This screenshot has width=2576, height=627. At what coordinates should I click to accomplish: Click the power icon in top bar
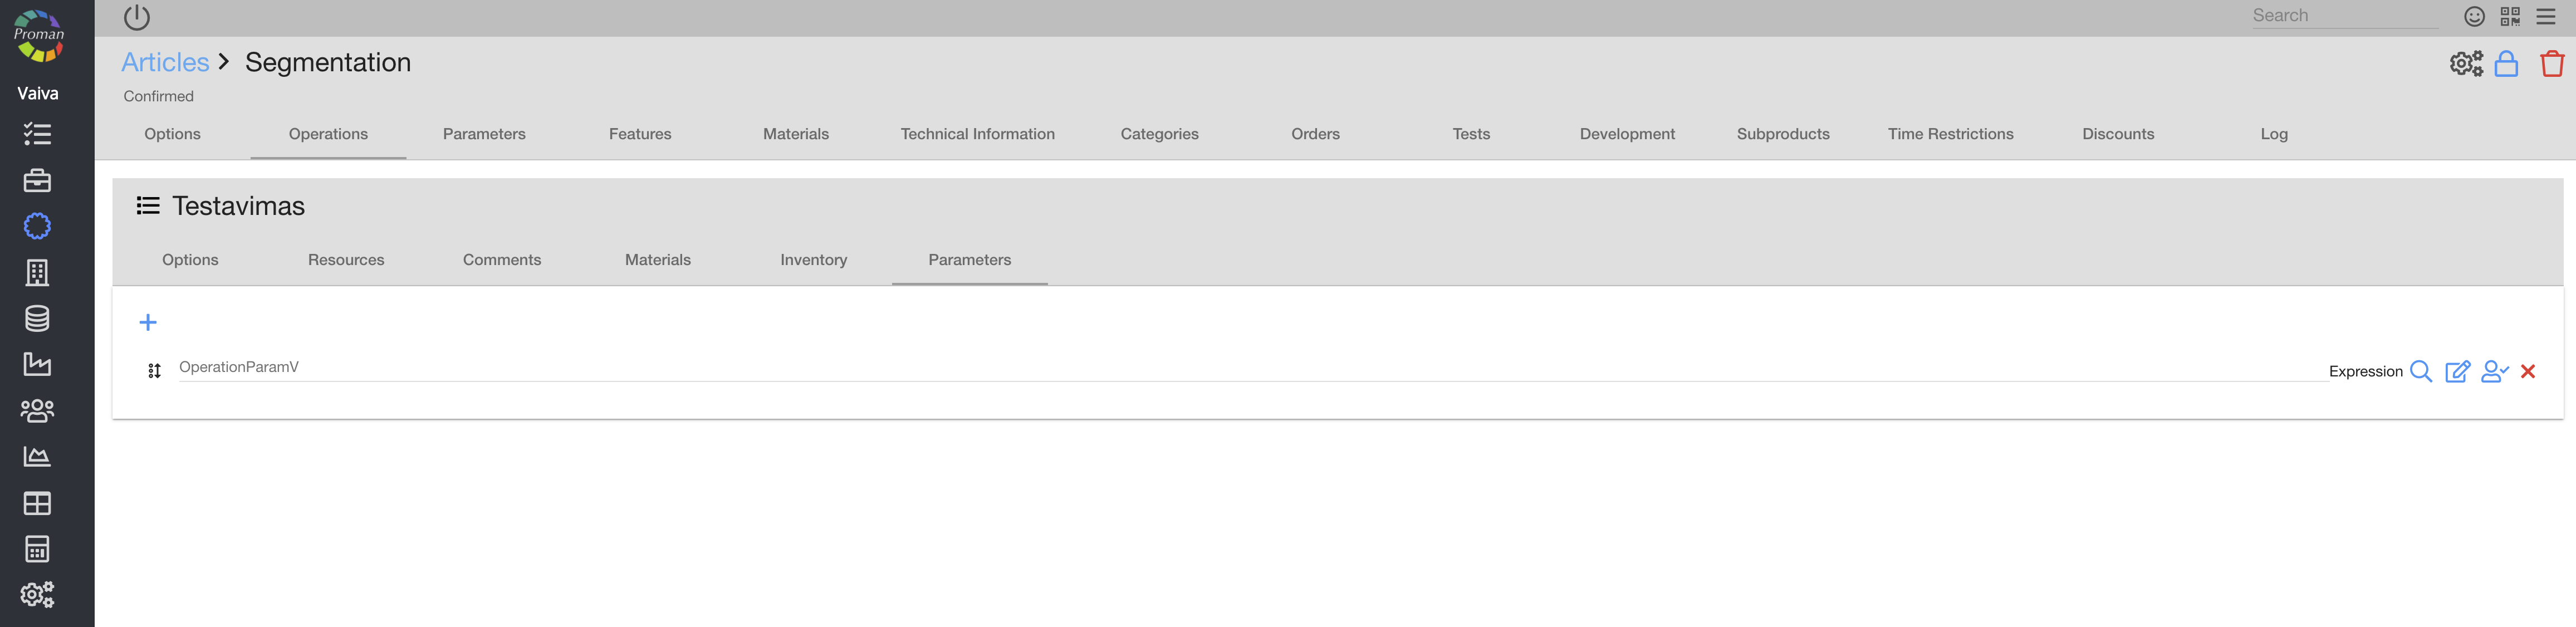coord(137,17)
